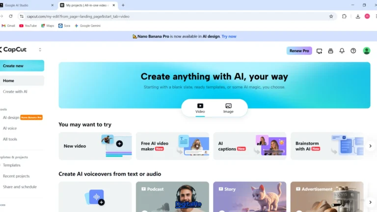Image resolution: width=377 pixels, height=212 pixels.
Task: Open the stacked cards icon beside Renew Pro
Action: (x=330, y=51)
